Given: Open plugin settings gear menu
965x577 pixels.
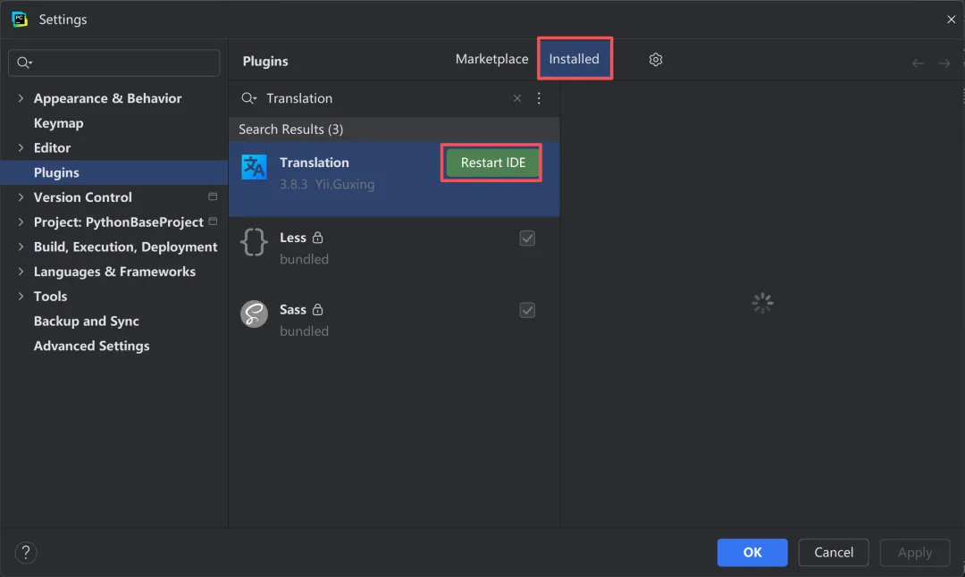Looking at the screenshot, I should [x=656, y=60].
